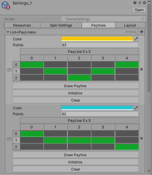
Task: Switch to the Spin Settings tab
Action: pyautogui.click(x=61, y=25)
